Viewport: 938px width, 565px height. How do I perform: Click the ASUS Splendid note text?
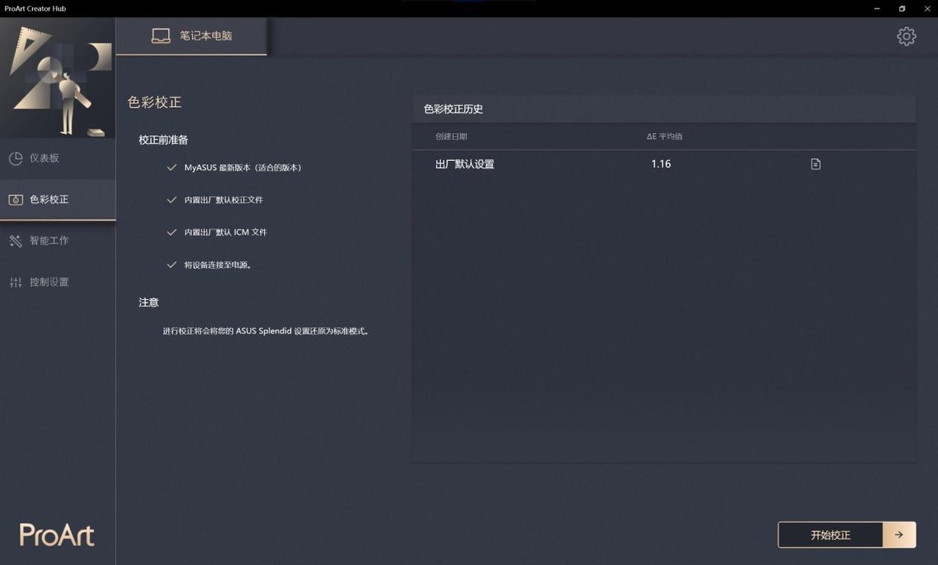pos(266,331)
